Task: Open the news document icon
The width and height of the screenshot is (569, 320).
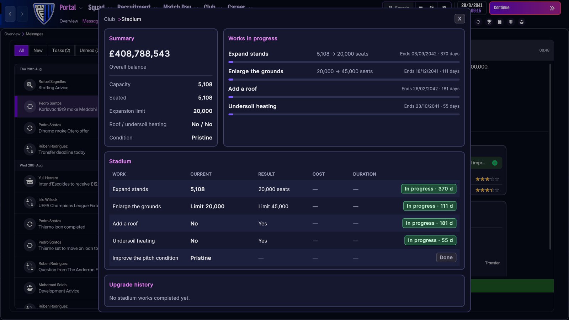Action: click(500, 22)
